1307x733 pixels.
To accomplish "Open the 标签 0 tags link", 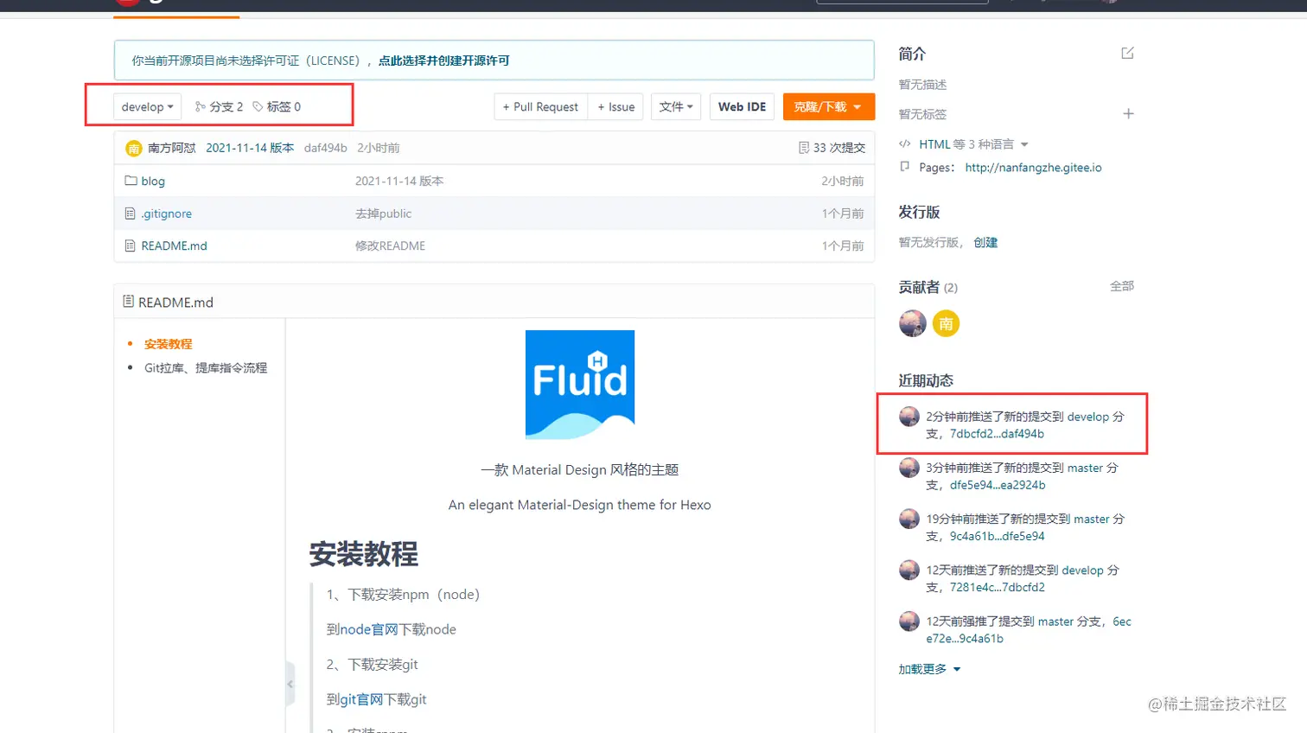I will [x=277, y=107].
